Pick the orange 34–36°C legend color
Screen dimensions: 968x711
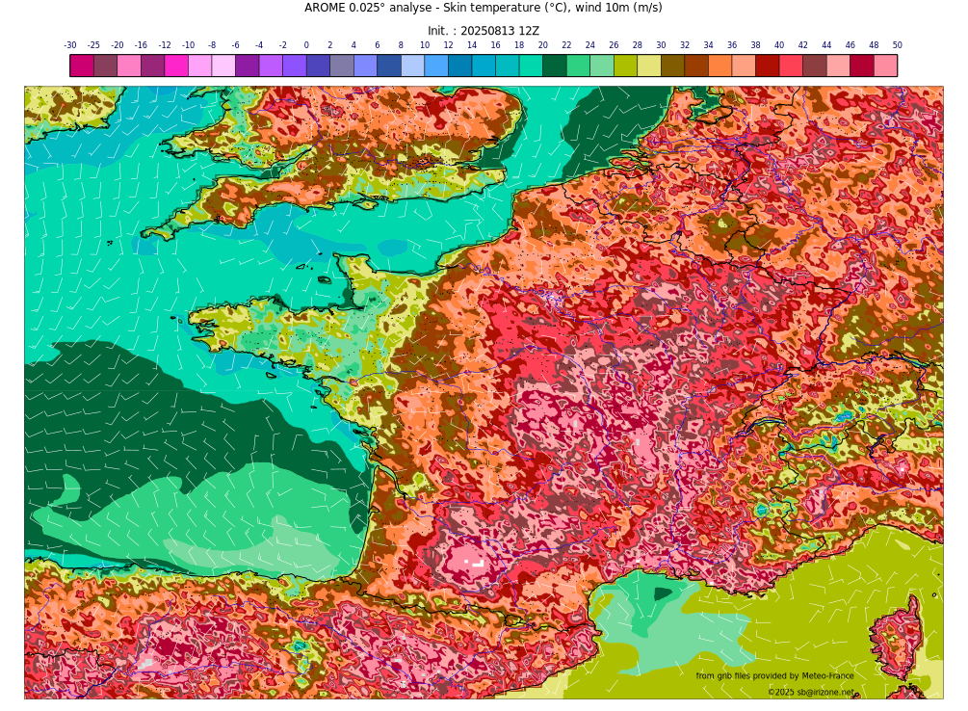pos(719,66)
